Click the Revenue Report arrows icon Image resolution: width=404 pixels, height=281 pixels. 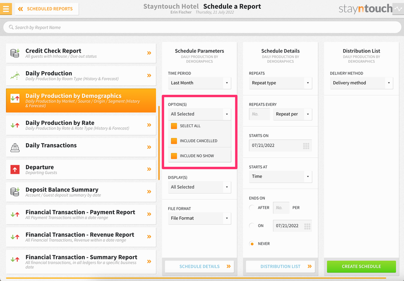tap(15, 237)
